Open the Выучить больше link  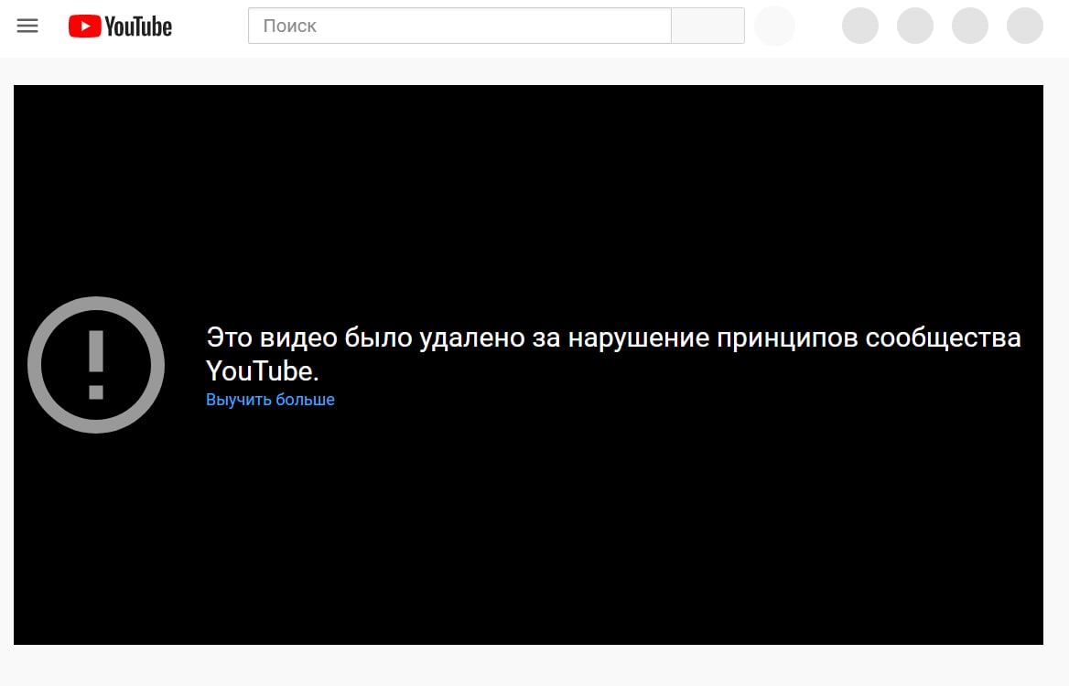[x=270, y=399]
